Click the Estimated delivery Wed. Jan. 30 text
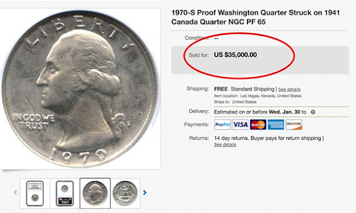 pyautogui.click(x=260, y=112)
